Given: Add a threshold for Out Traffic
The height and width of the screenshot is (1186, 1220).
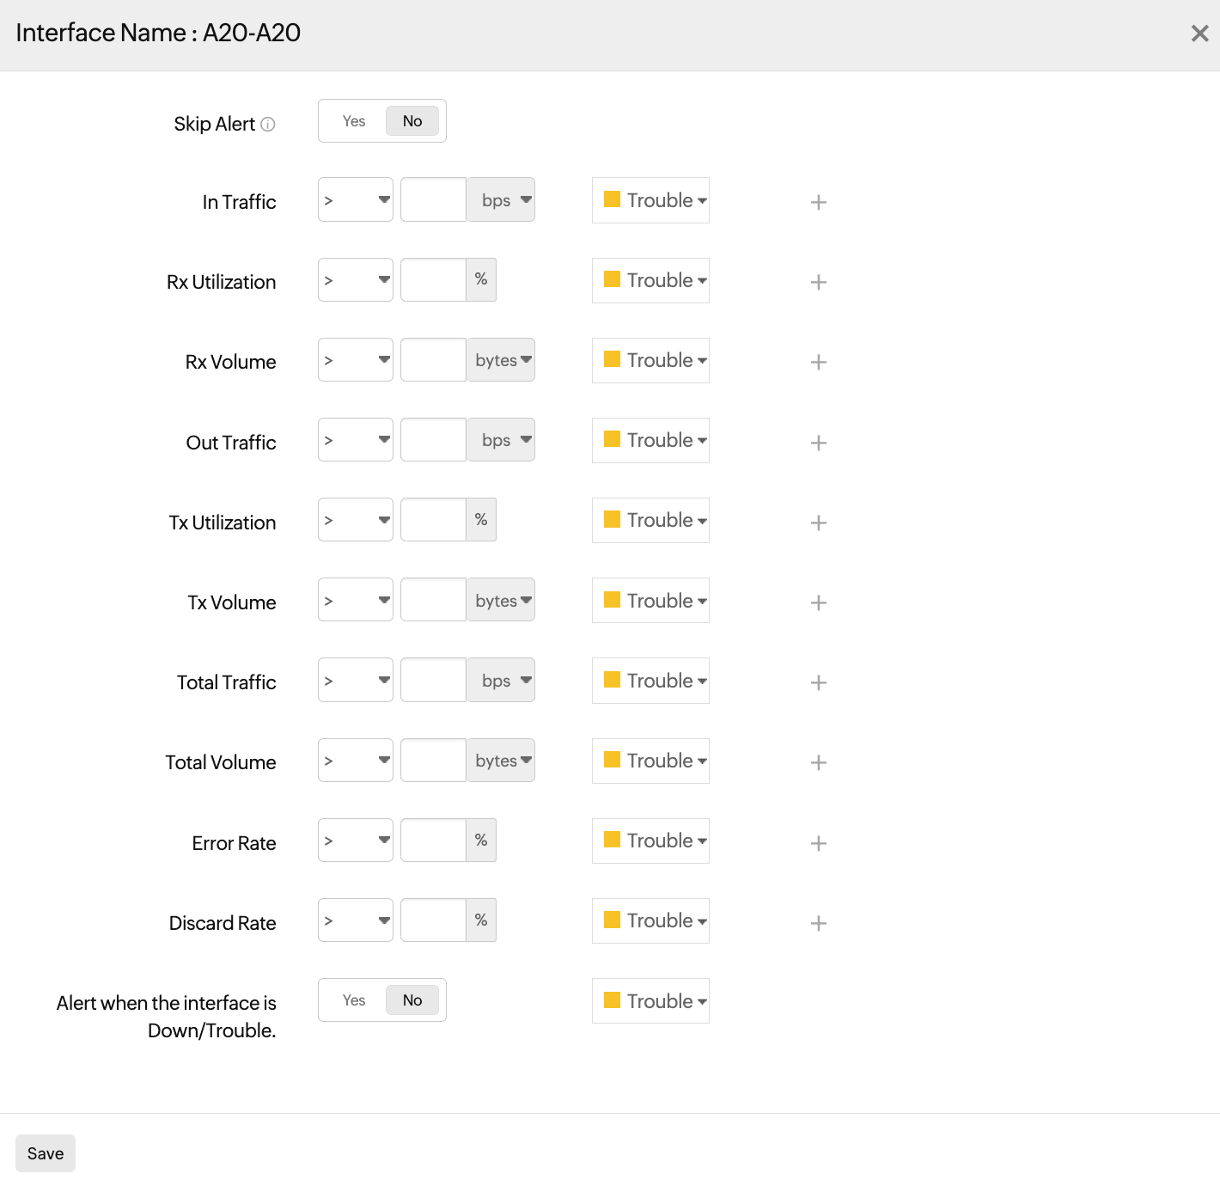Looking at the screenshot, I should tap(818, 443).
